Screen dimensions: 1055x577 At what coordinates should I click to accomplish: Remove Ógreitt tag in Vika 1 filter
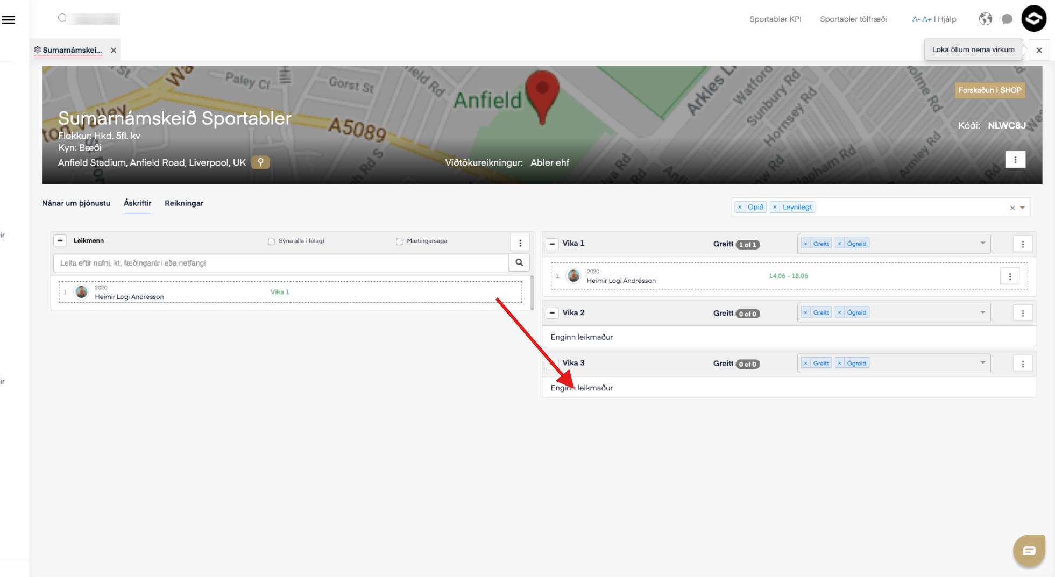pos(839,244)
